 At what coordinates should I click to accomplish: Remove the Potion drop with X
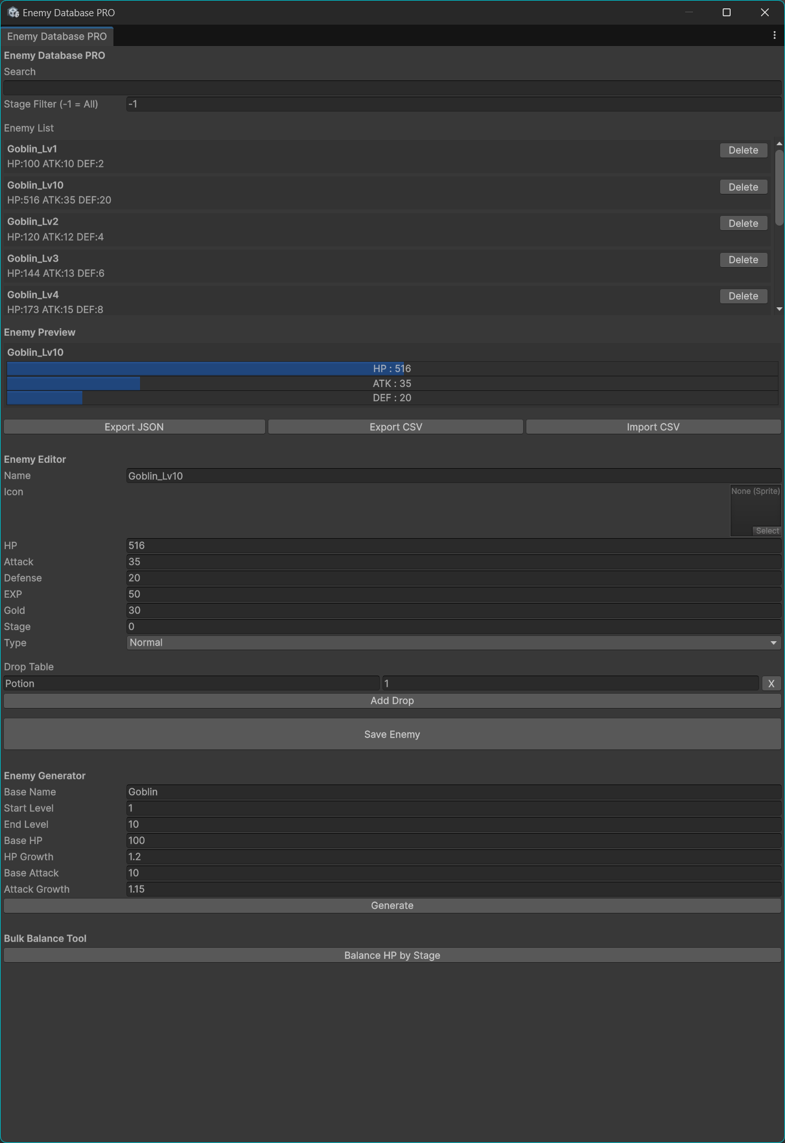(x=771, y=683)
